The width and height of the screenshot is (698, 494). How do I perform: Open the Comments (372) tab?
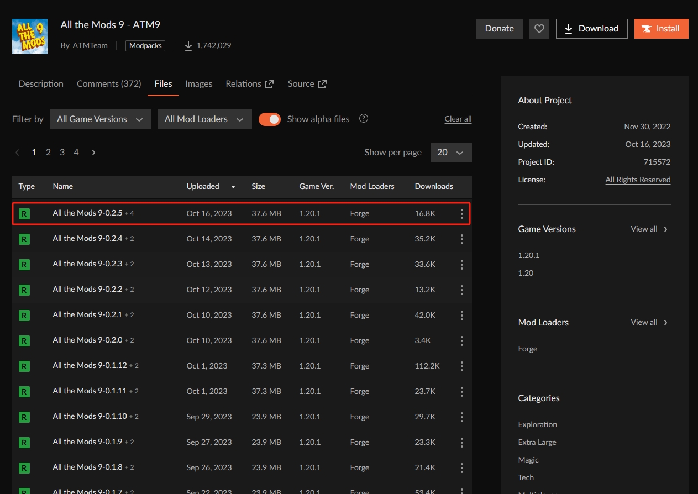pos(109,84)
